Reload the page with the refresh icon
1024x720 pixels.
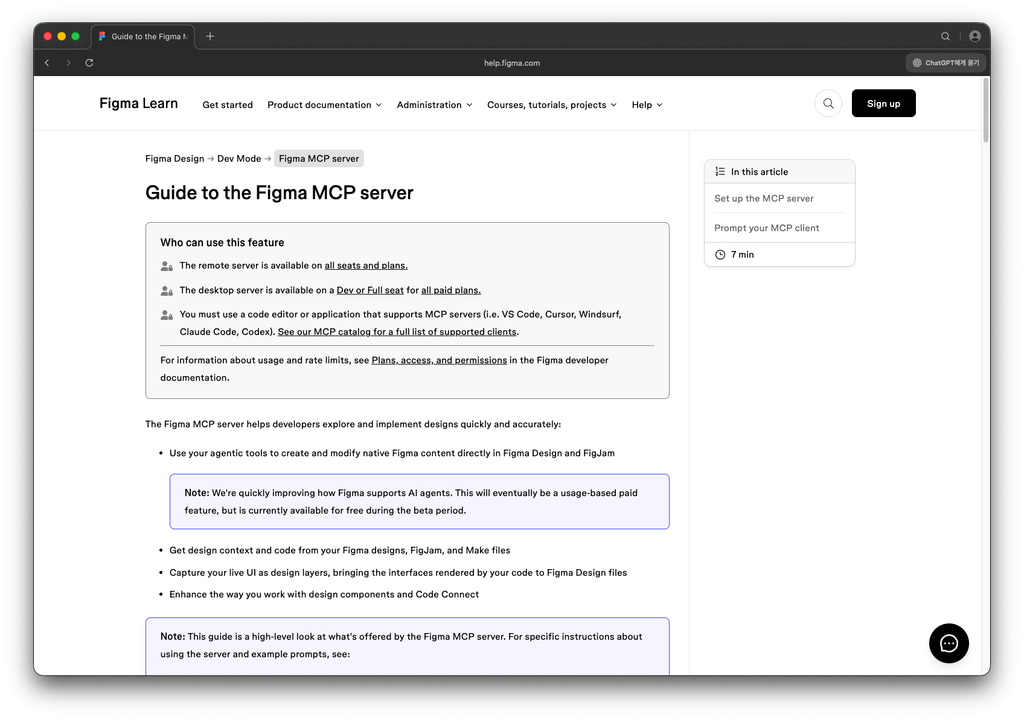pyautogui.click(x=89, y=63)
